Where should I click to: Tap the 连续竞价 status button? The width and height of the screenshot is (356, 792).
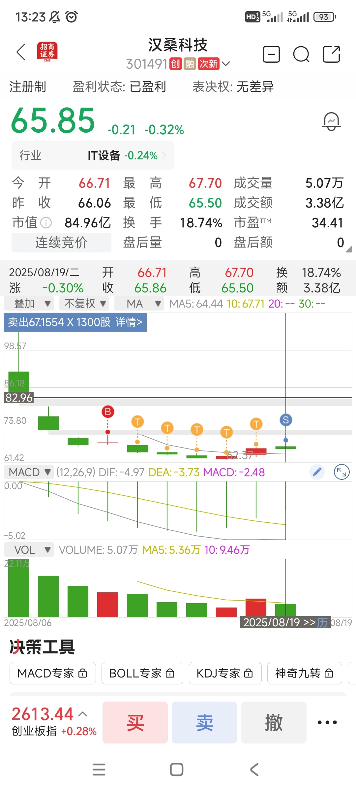click(x=61, y=243)
